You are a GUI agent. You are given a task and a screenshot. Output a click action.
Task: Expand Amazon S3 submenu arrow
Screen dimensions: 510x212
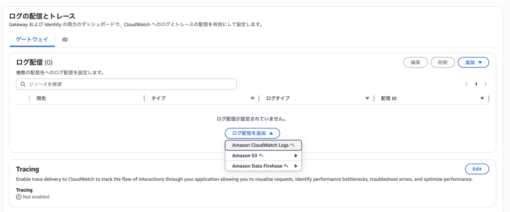296,156
